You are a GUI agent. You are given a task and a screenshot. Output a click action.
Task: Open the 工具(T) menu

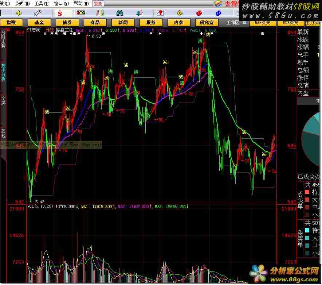pos(42,4)
